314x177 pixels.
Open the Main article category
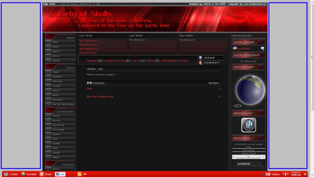89,88
